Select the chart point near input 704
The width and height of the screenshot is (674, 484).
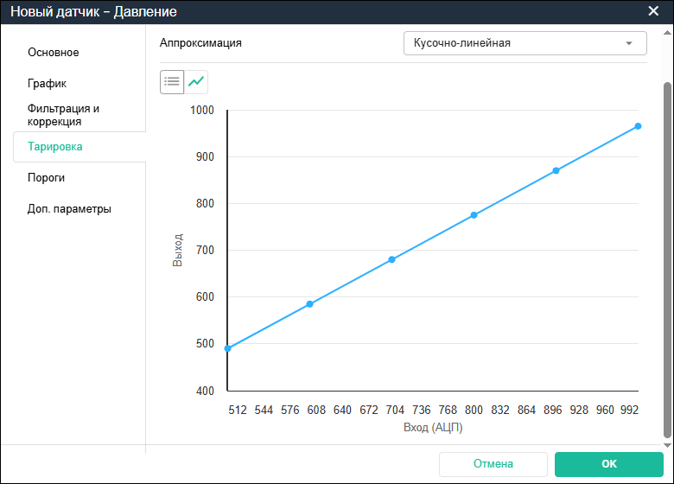pyautogui.click(x=391, y=259)
